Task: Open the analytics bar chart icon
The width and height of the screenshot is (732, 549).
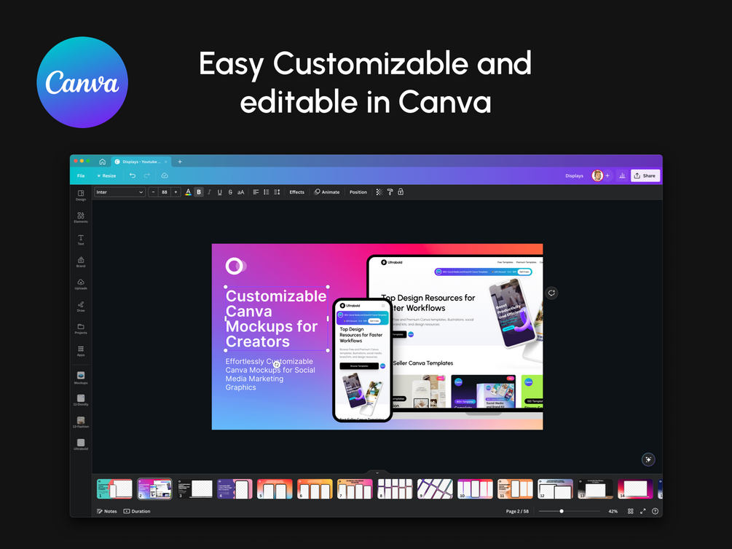Action: click(x=622, y=175)
